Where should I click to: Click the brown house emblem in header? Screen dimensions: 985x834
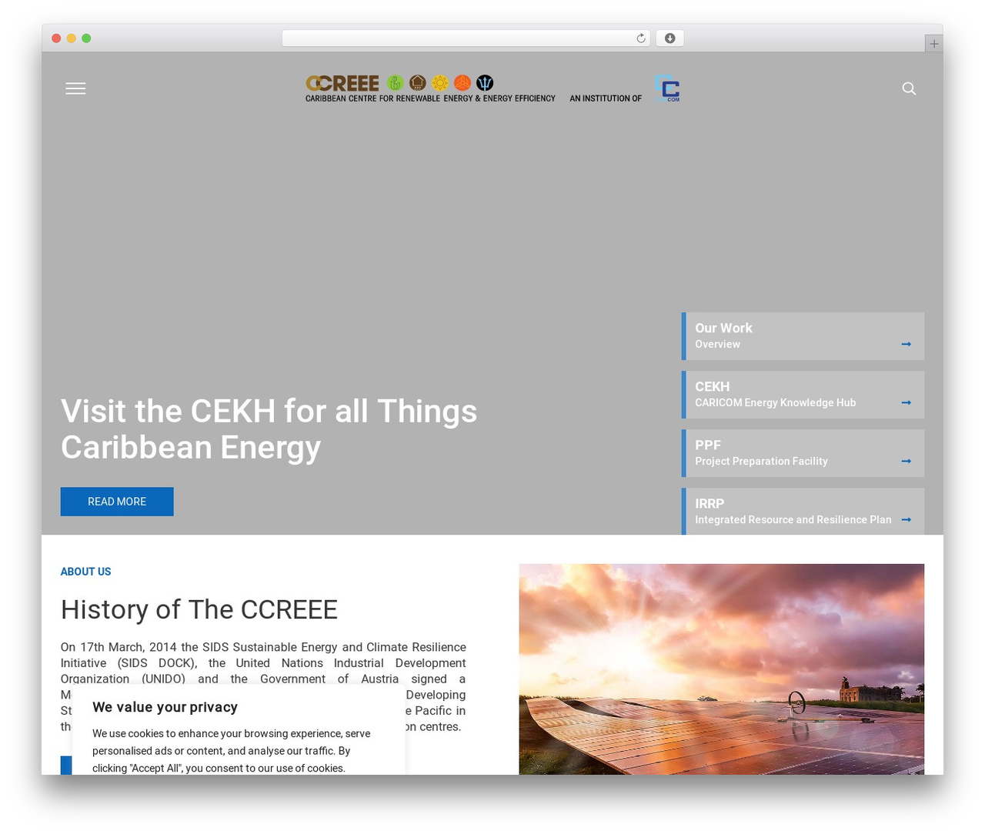click(418, 82)
